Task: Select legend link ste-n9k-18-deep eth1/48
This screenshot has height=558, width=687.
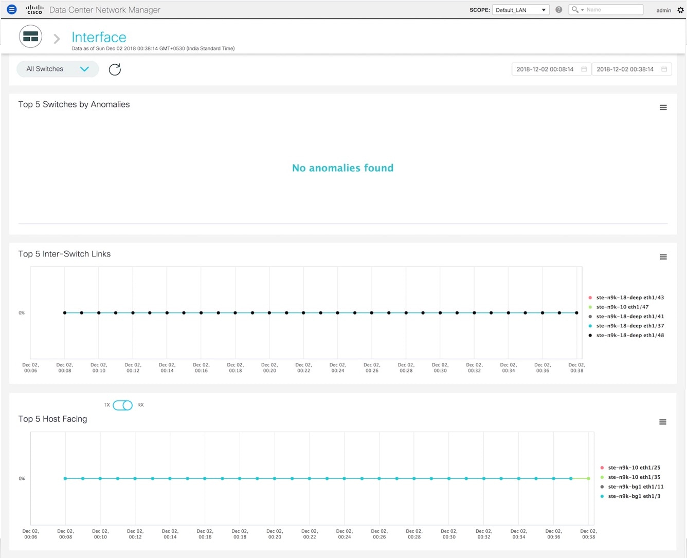Action: tap(629, 335)
